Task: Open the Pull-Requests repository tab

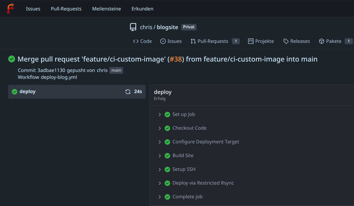Action: (x=213, y=41)
